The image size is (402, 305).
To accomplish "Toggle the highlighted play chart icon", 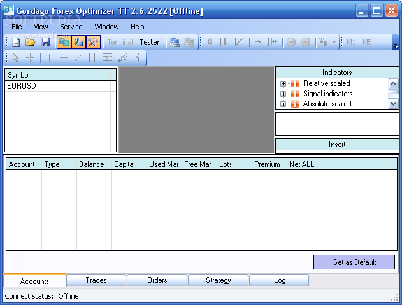I will tap(78, 42).
